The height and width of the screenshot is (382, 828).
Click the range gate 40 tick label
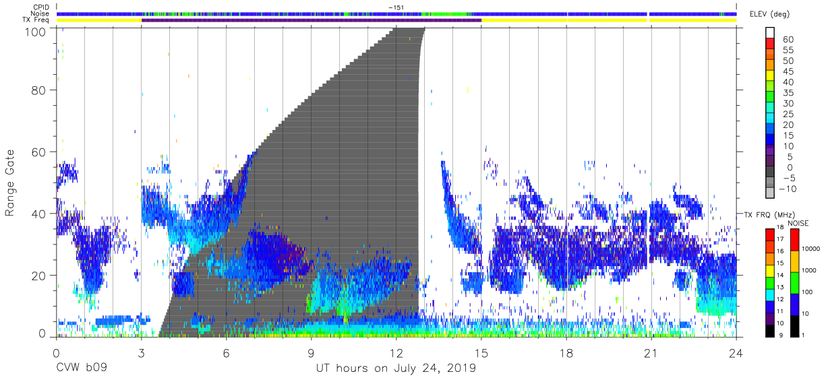pyautogui.click(x=38, y=214)
